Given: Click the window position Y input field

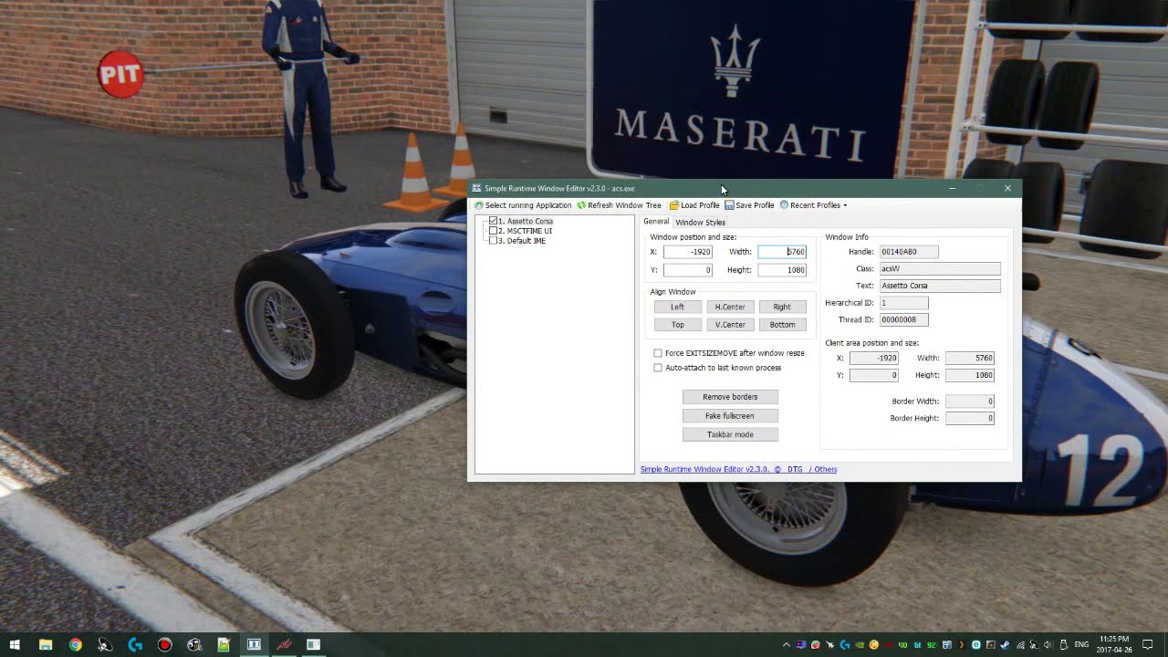Looking at the screenshot, I should tap(687, 270).
